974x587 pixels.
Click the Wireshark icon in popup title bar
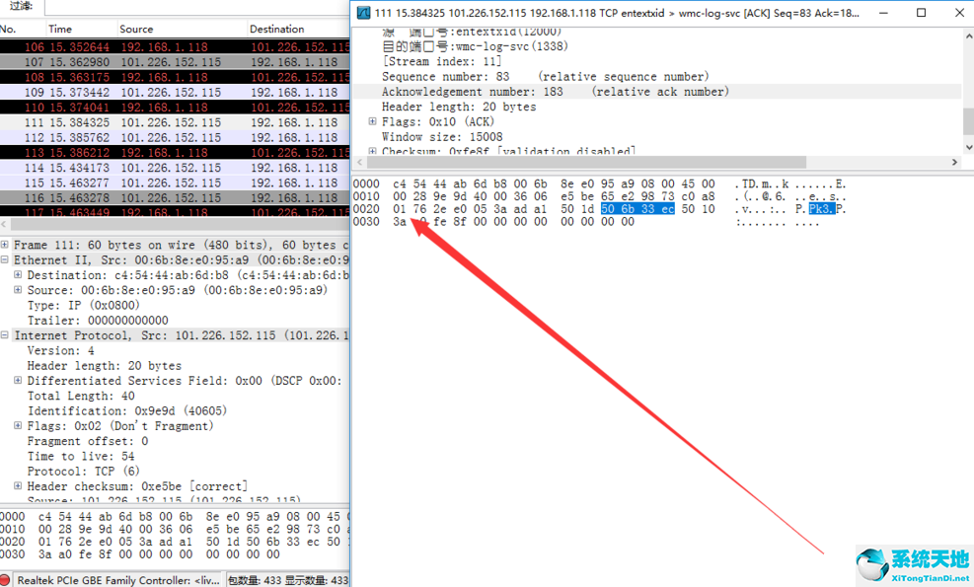365,13
